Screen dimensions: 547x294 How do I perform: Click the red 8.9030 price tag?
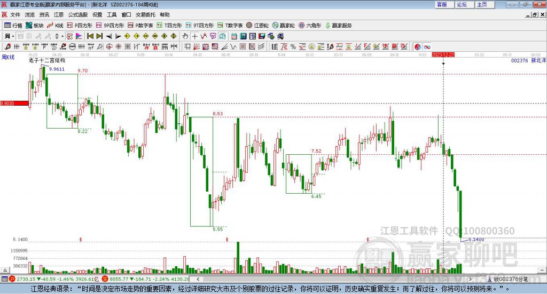14,104
